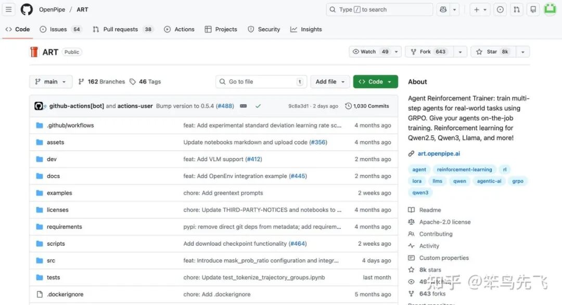Expand the Fork options arrow

tap(460, 52)
